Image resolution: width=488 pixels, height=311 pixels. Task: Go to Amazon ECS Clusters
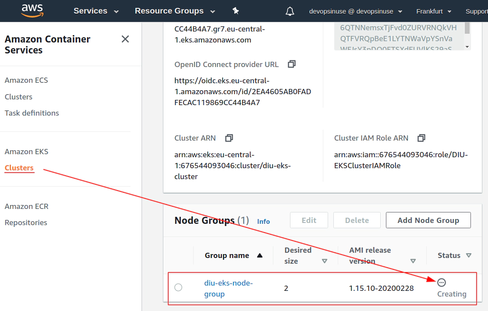coord(18,97)
